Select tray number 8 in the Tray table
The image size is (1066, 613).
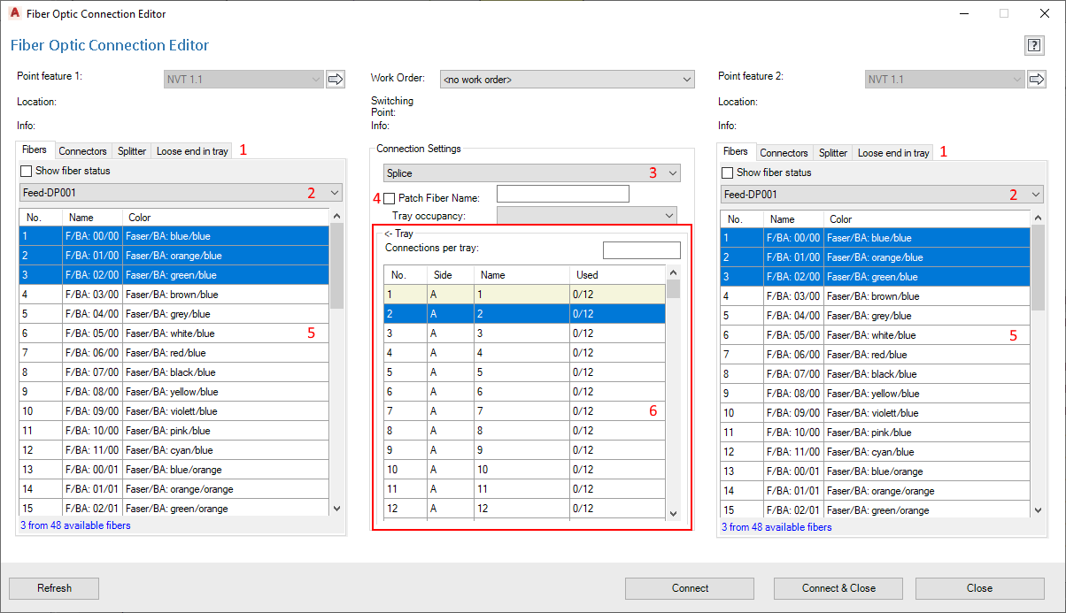click(524, 431)
